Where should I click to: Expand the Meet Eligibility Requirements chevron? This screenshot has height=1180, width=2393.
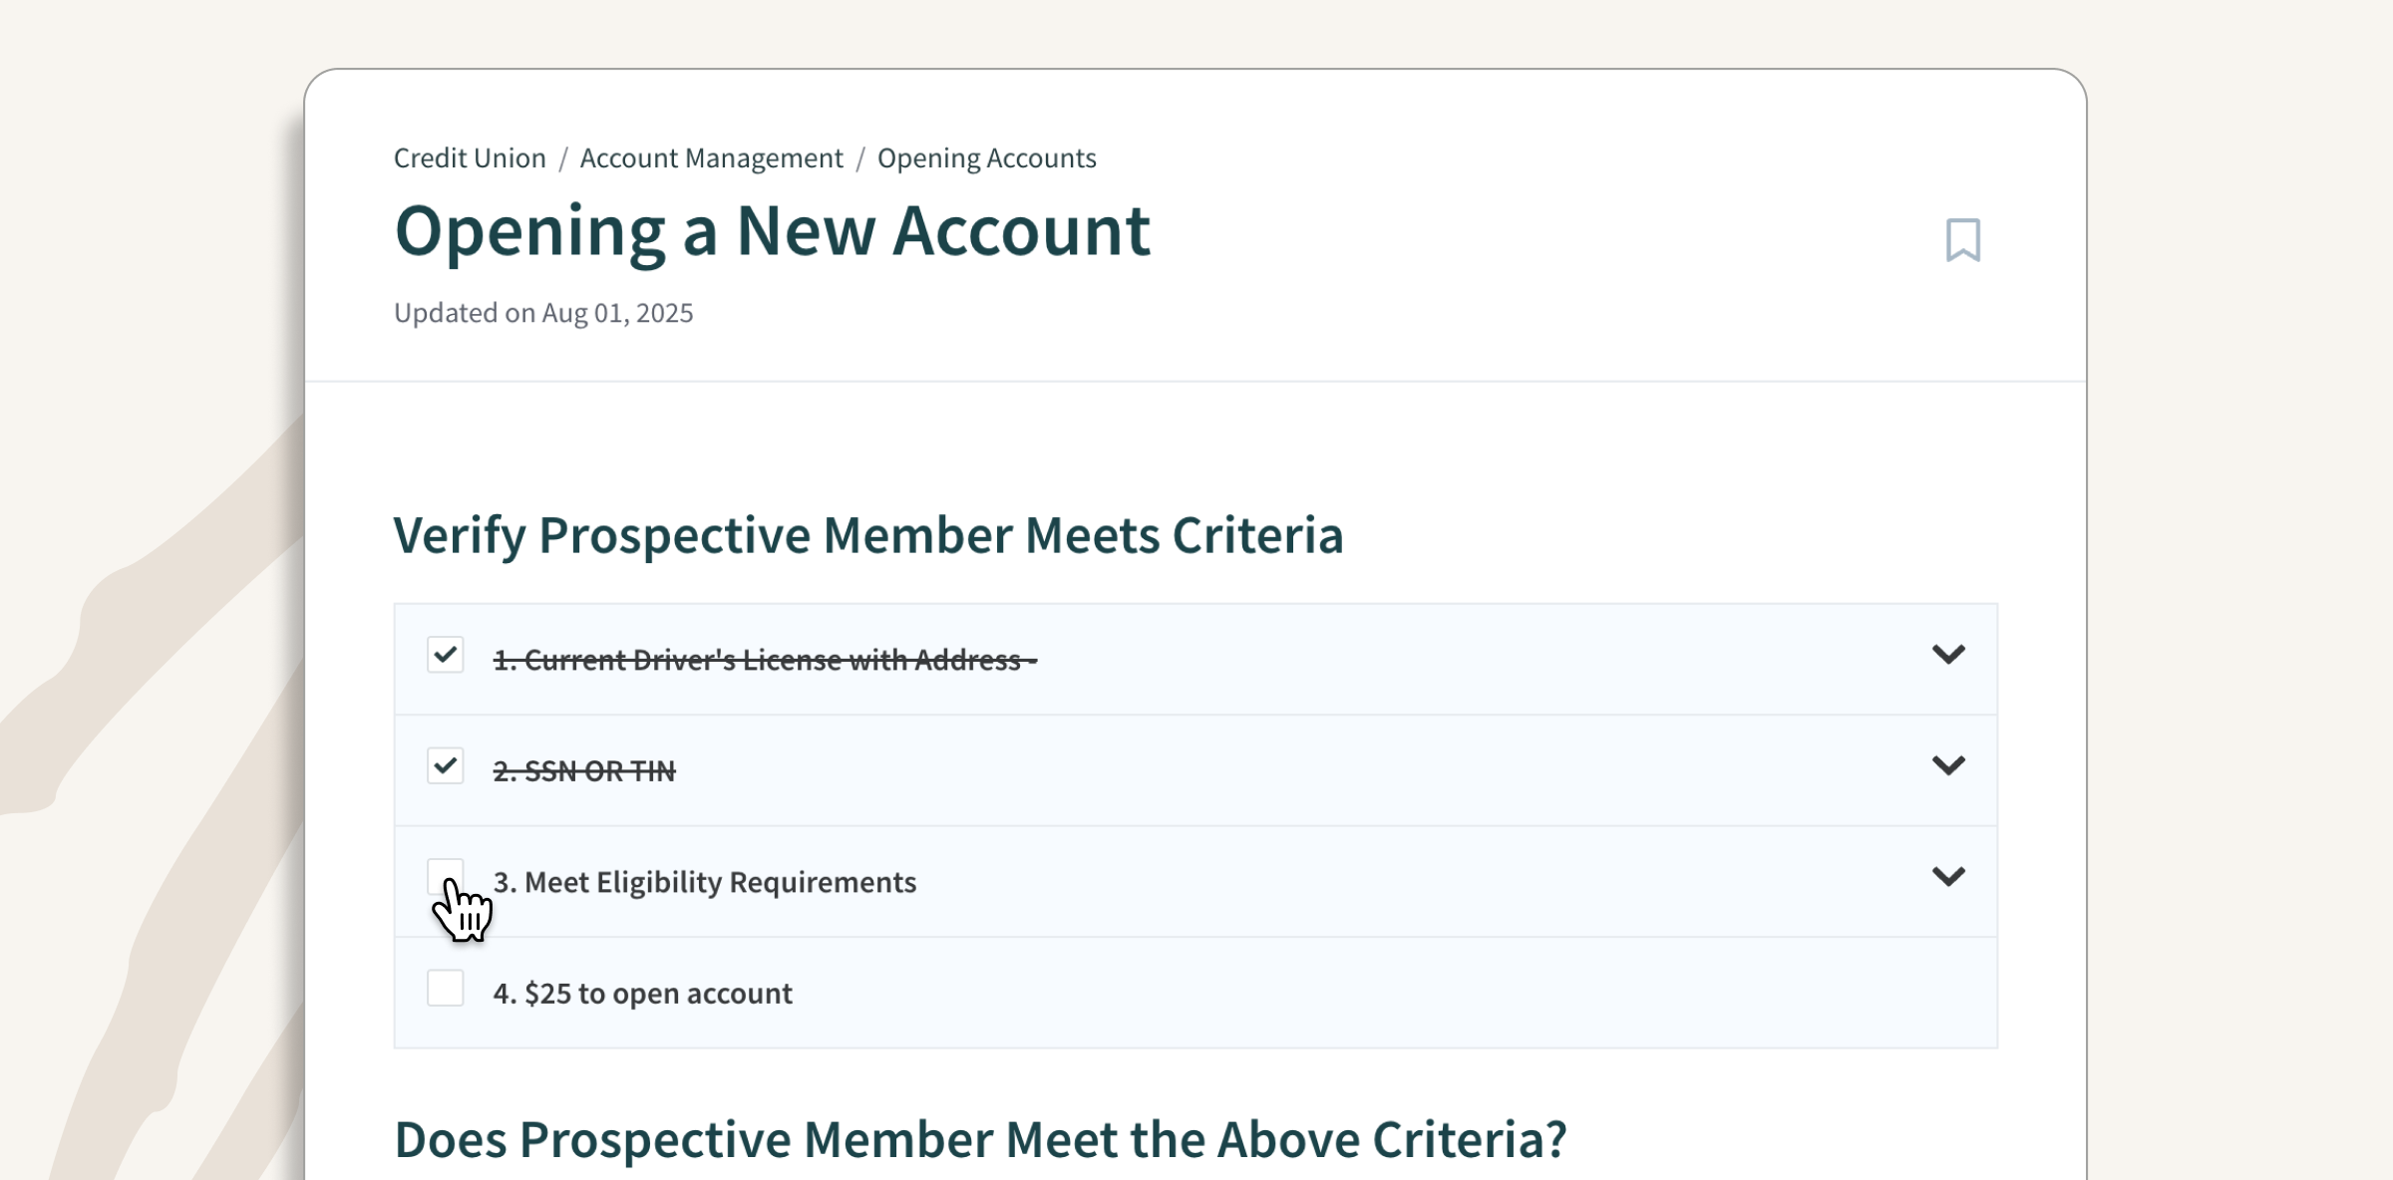1947,877
